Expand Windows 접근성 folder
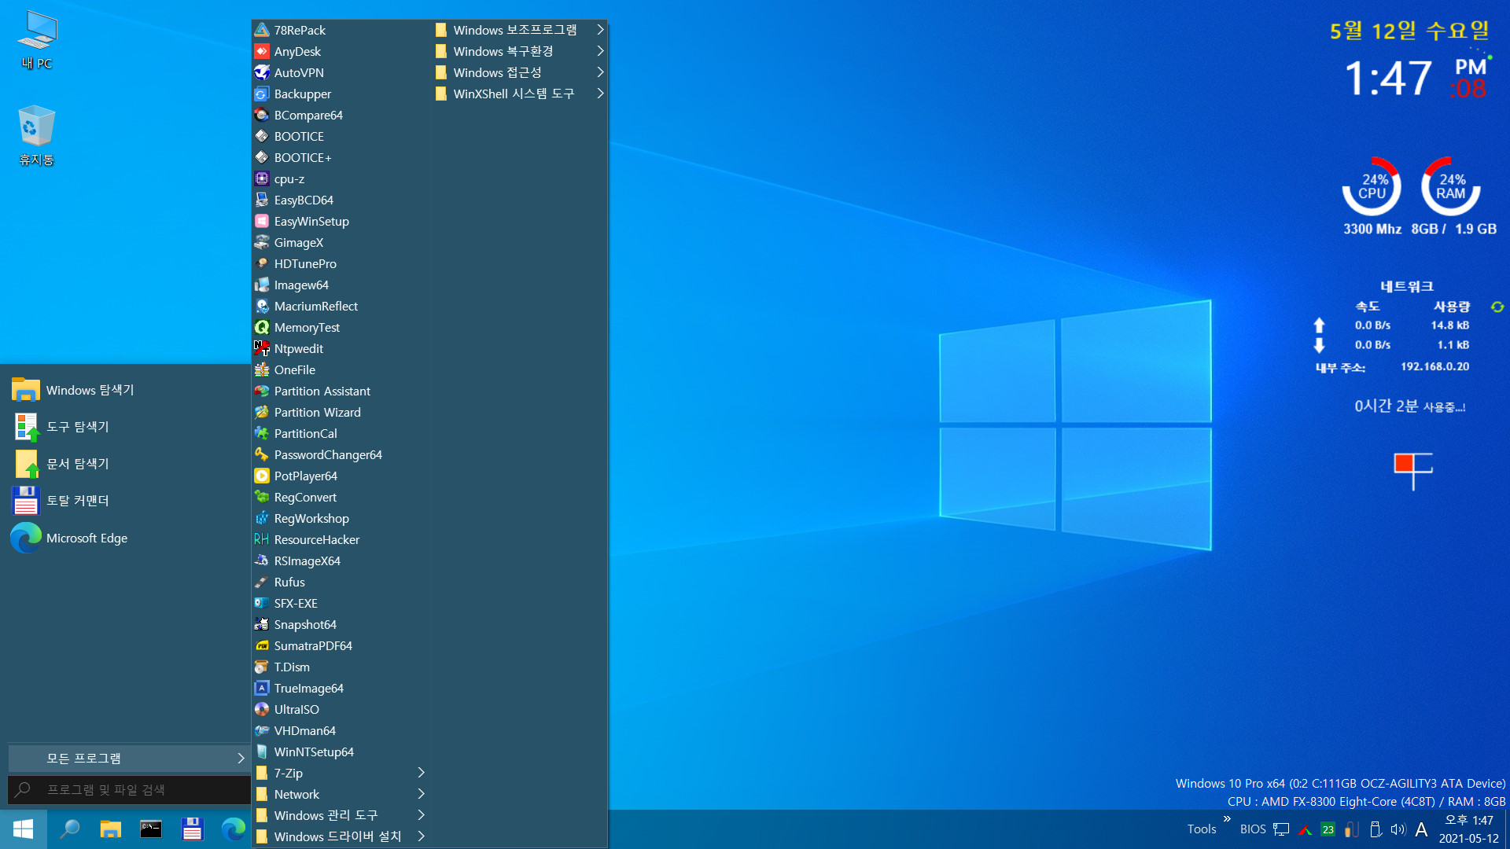 (x=519, y=72)
